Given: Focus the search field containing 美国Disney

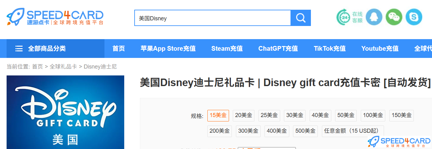Looking at the screenshot, I should tap(213, 18).
